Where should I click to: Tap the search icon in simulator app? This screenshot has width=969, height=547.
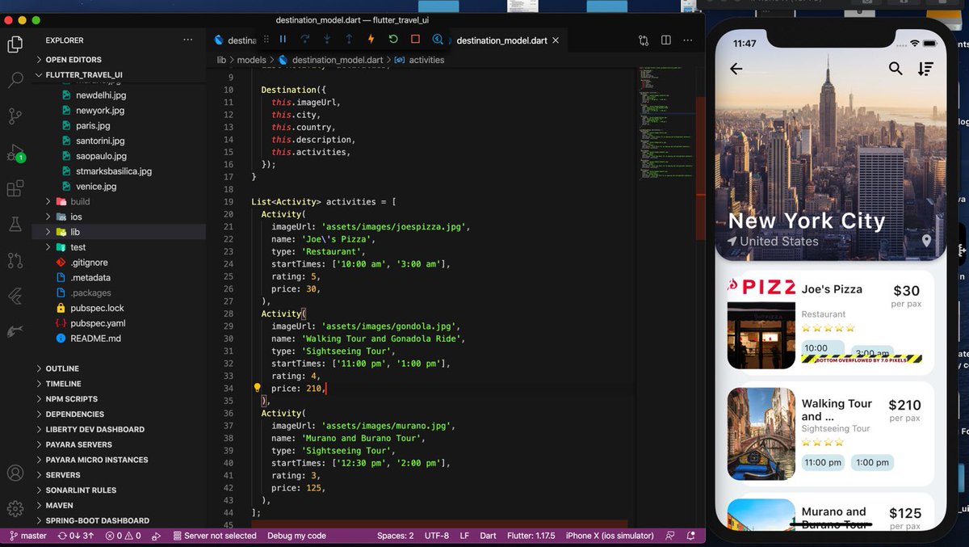pyautogui.click(x=896, y=69)
